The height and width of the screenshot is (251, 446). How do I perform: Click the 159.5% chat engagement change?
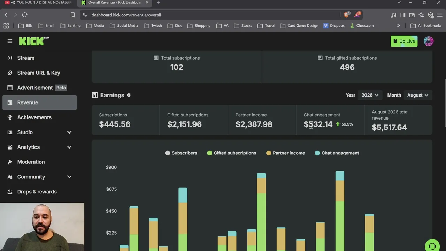pyautogui.click(x=344, y=124)
